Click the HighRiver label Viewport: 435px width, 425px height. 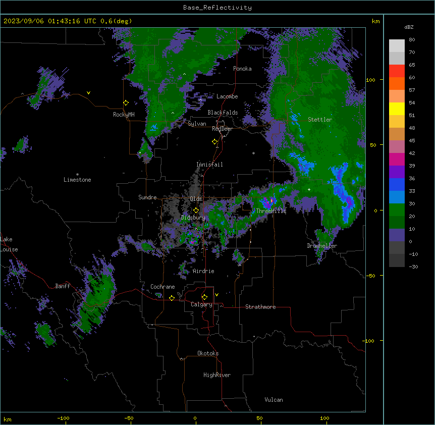[217, 375]
